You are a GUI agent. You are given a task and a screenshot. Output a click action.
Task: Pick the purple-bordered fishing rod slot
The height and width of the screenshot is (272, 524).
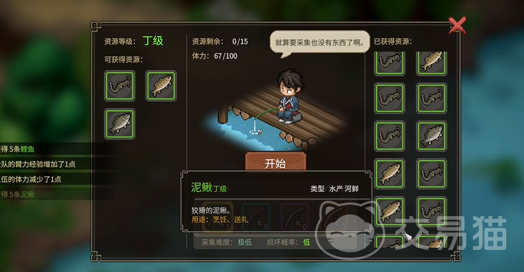pos(295,217)
